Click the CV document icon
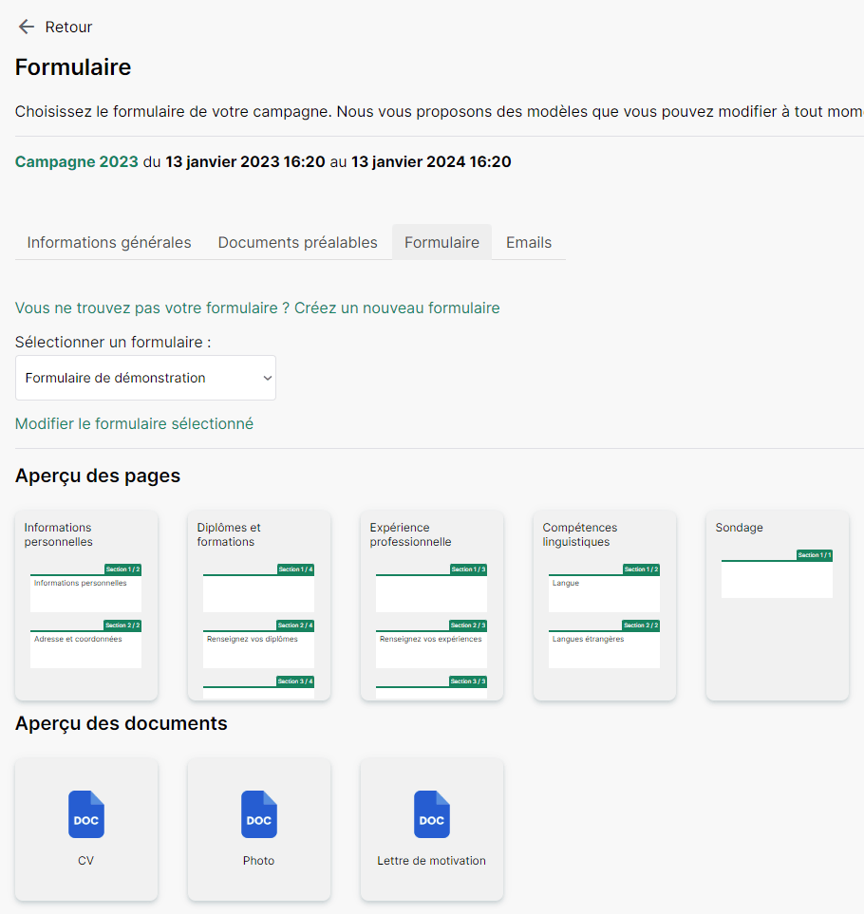864x914 pixels. coord(86,814)
